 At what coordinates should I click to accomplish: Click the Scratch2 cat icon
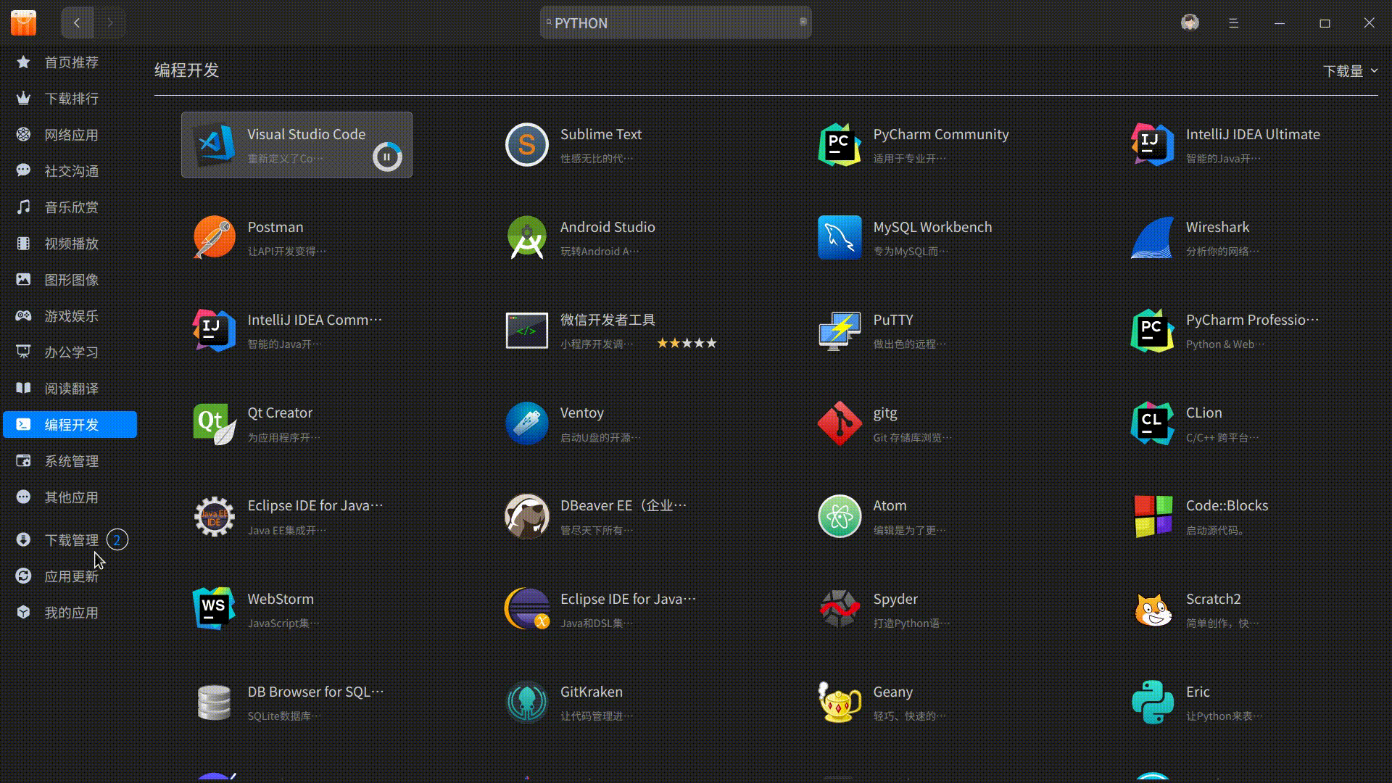click(1152, 610)
